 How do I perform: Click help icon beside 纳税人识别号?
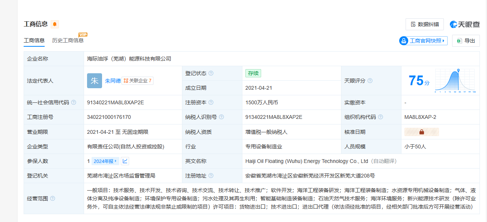221,117
